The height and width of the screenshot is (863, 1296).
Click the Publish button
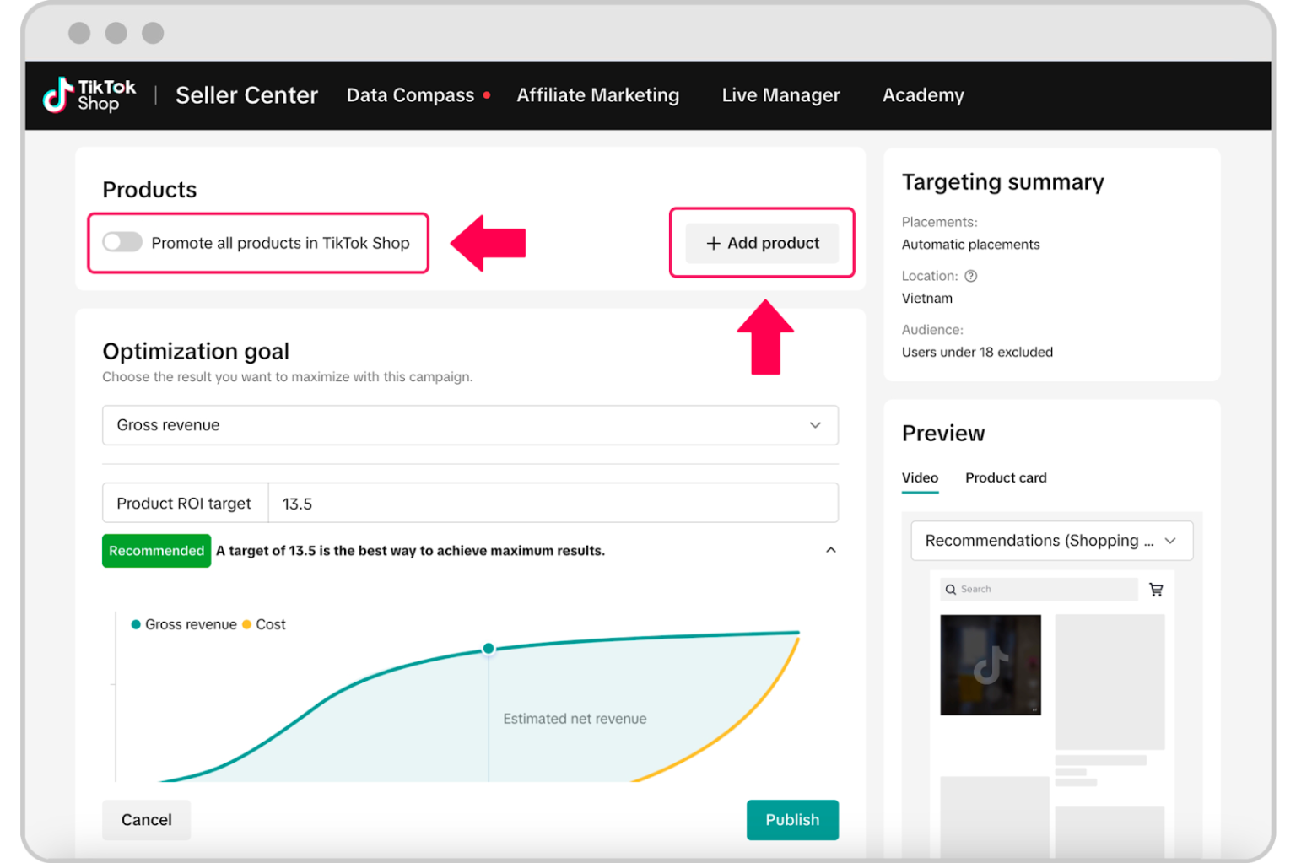pos(791,820)
